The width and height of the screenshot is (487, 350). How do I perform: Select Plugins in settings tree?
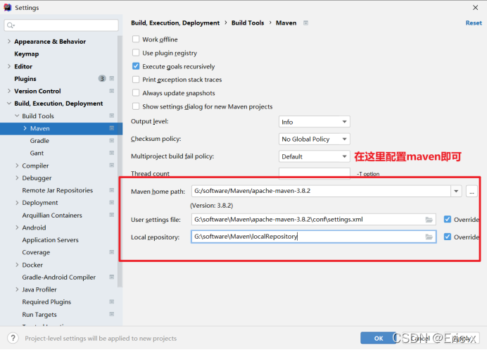[25, 79]
